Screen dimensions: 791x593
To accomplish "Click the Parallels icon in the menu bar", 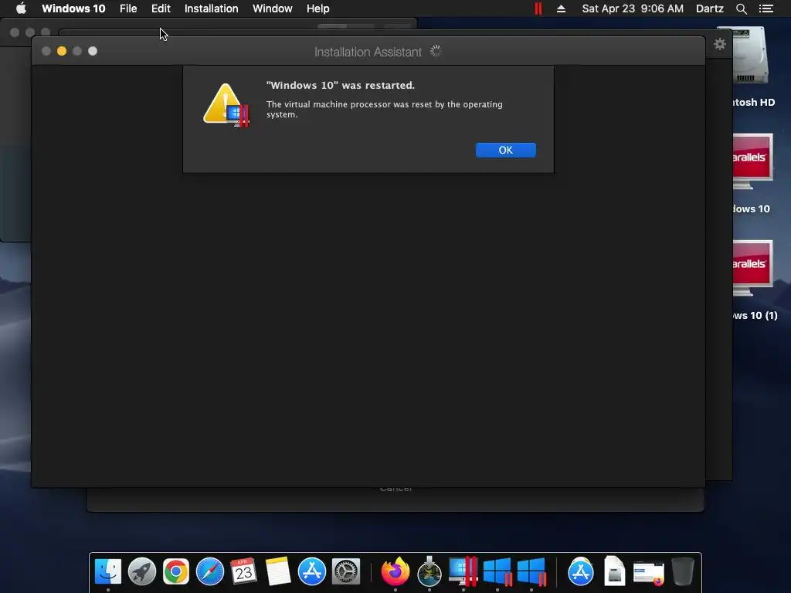I will click(538, 8).
